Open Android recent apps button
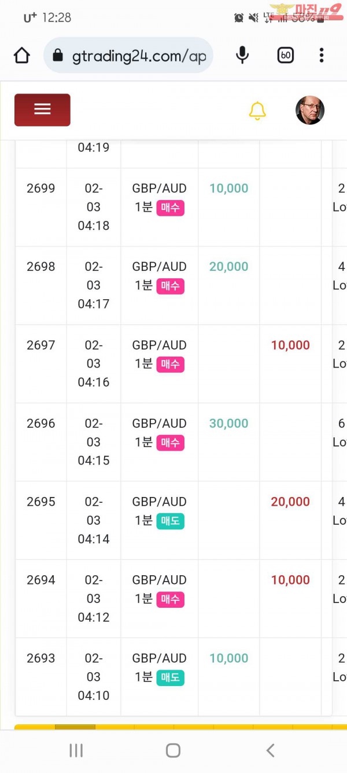 coord(76,750)
